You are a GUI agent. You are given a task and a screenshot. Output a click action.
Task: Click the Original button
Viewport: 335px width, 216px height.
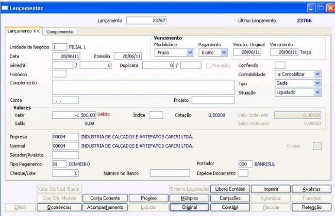tap(189, 207)
